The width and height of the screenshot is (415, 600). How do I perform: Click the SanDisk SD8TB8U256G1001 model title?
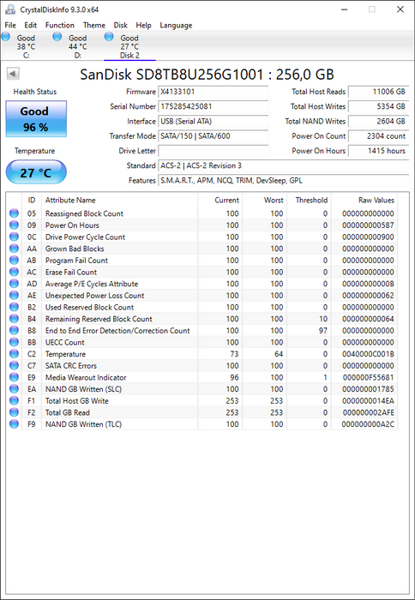(x=207, y=75)
